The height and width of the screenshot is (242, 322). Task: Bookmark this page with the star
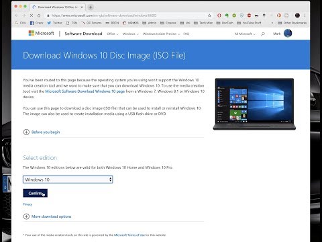209,15
